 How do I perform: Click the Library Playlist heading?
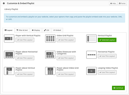tap(11, 9)
